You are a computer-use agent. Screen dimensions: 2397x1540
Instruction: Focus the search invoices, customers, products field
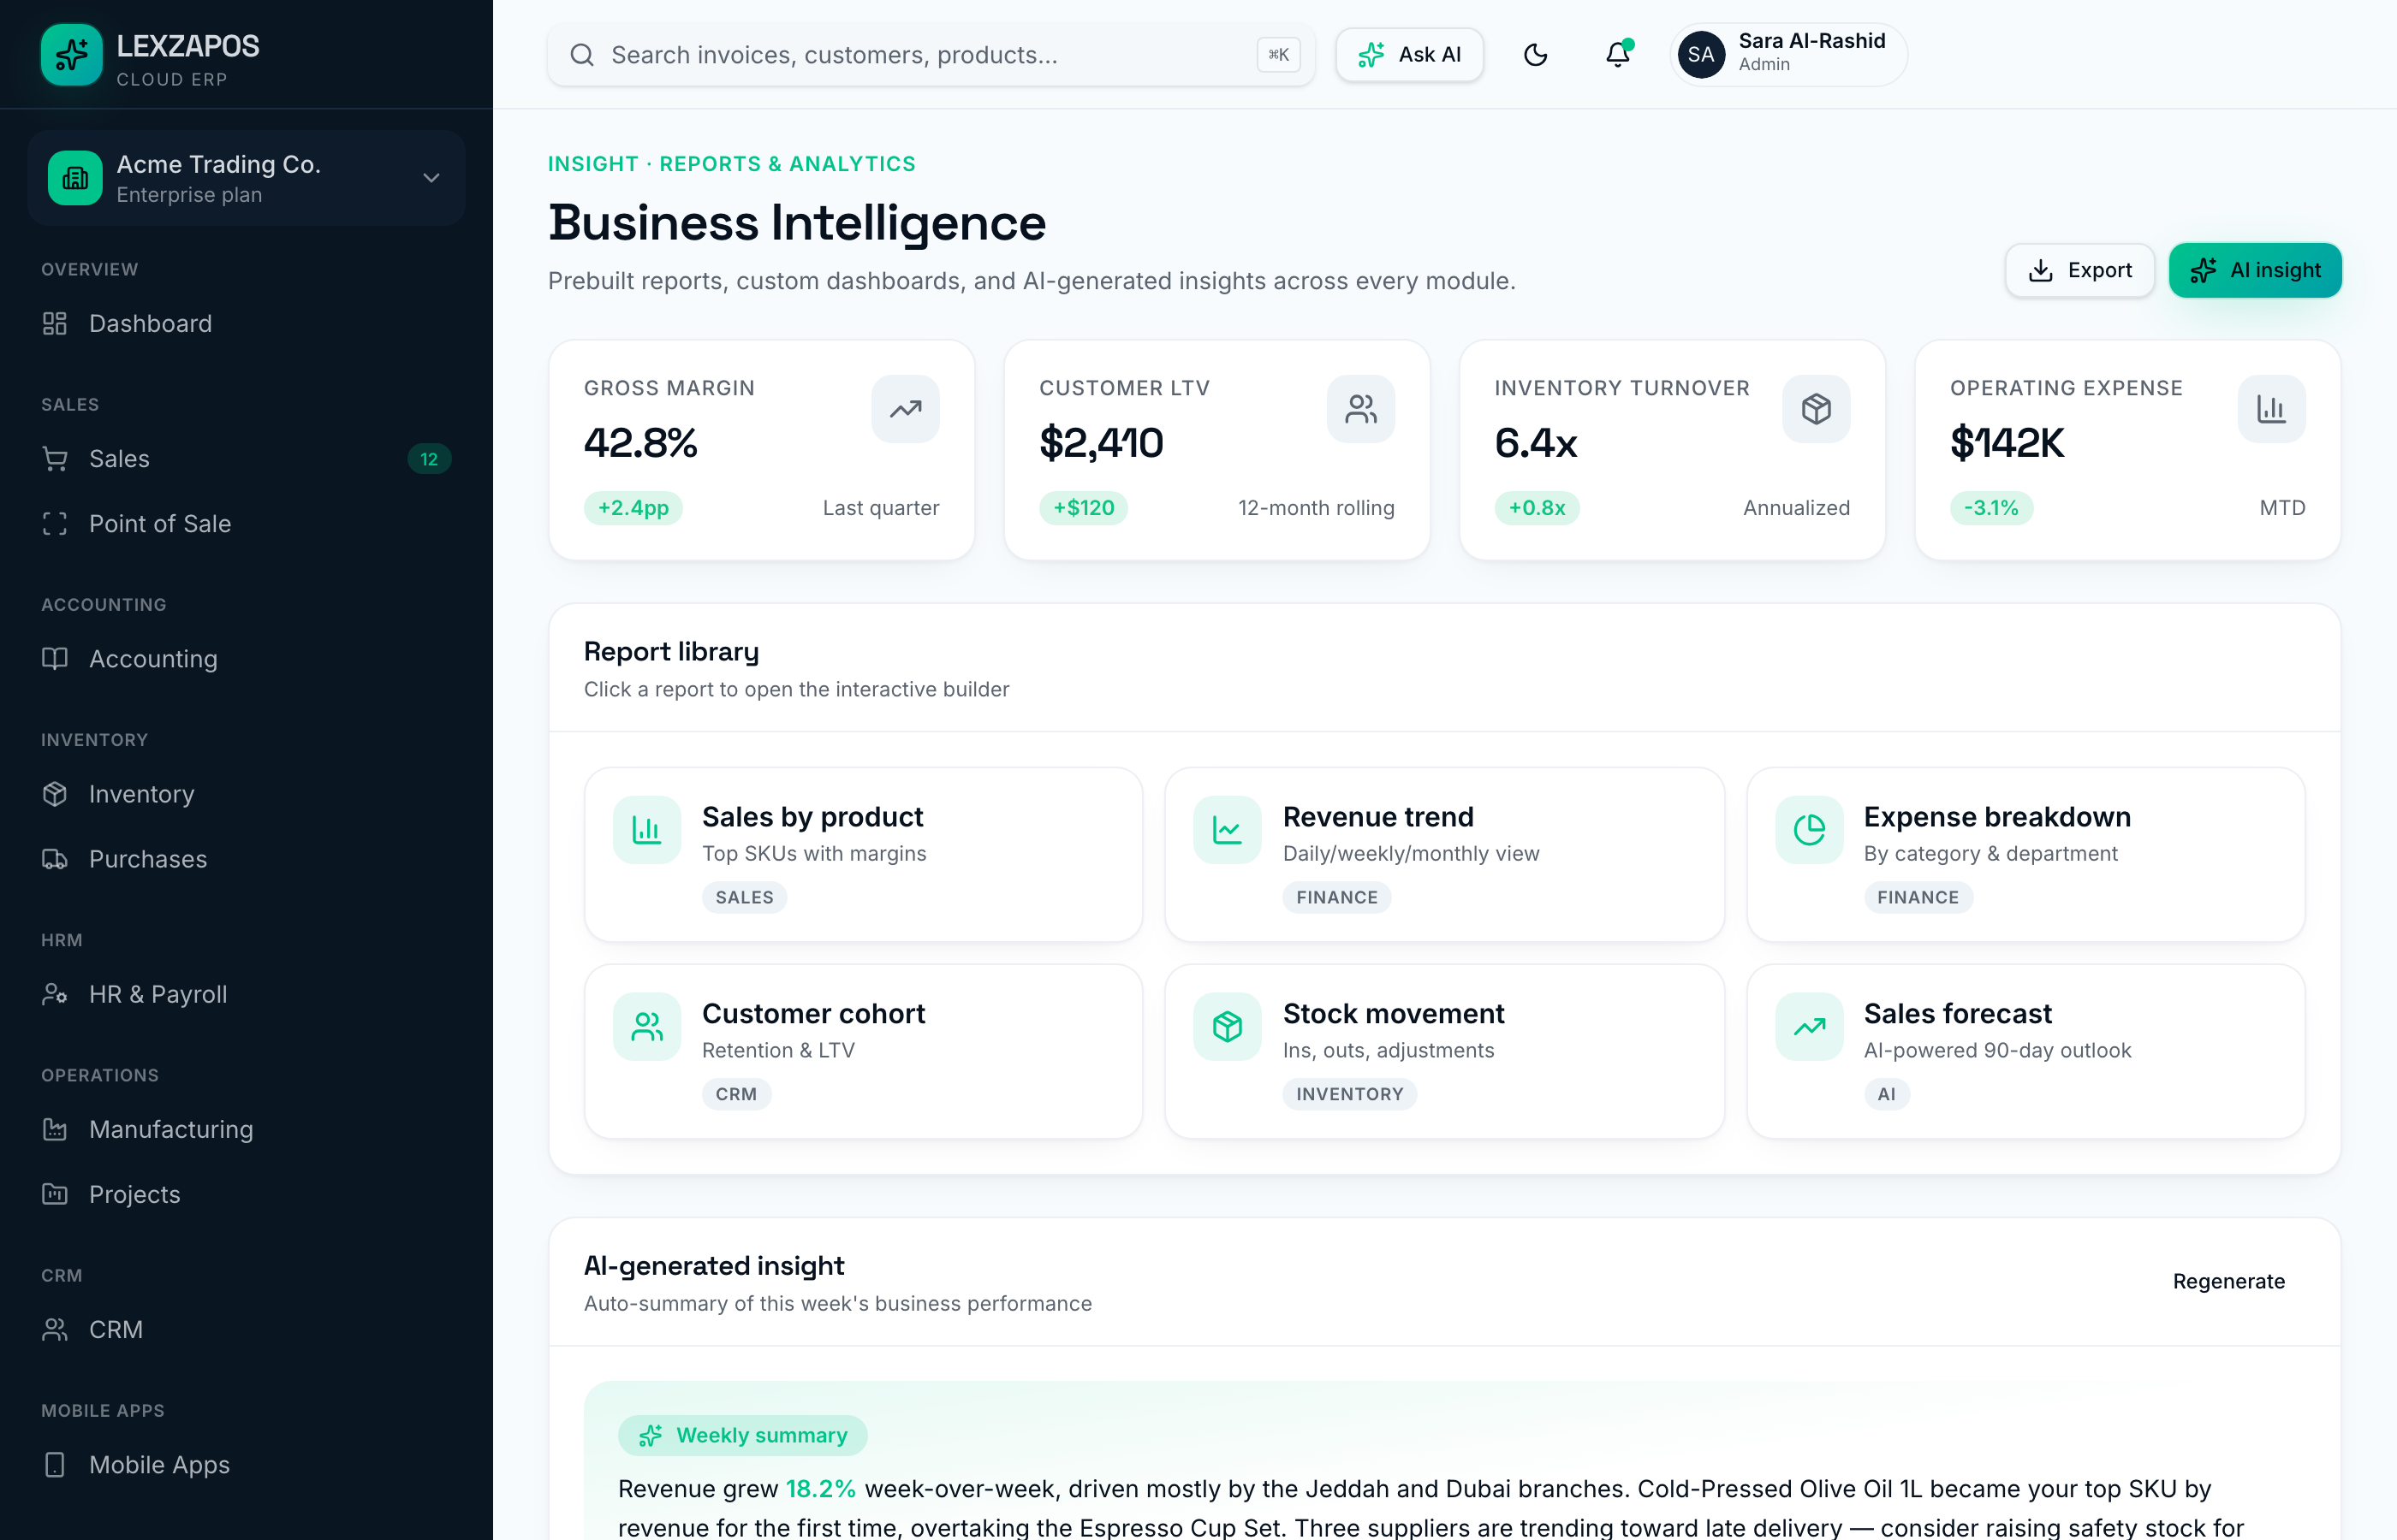click(931, 55)
